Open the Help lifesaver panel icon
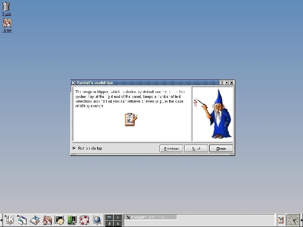The image size is (303, 227). [x=84, y=220]
